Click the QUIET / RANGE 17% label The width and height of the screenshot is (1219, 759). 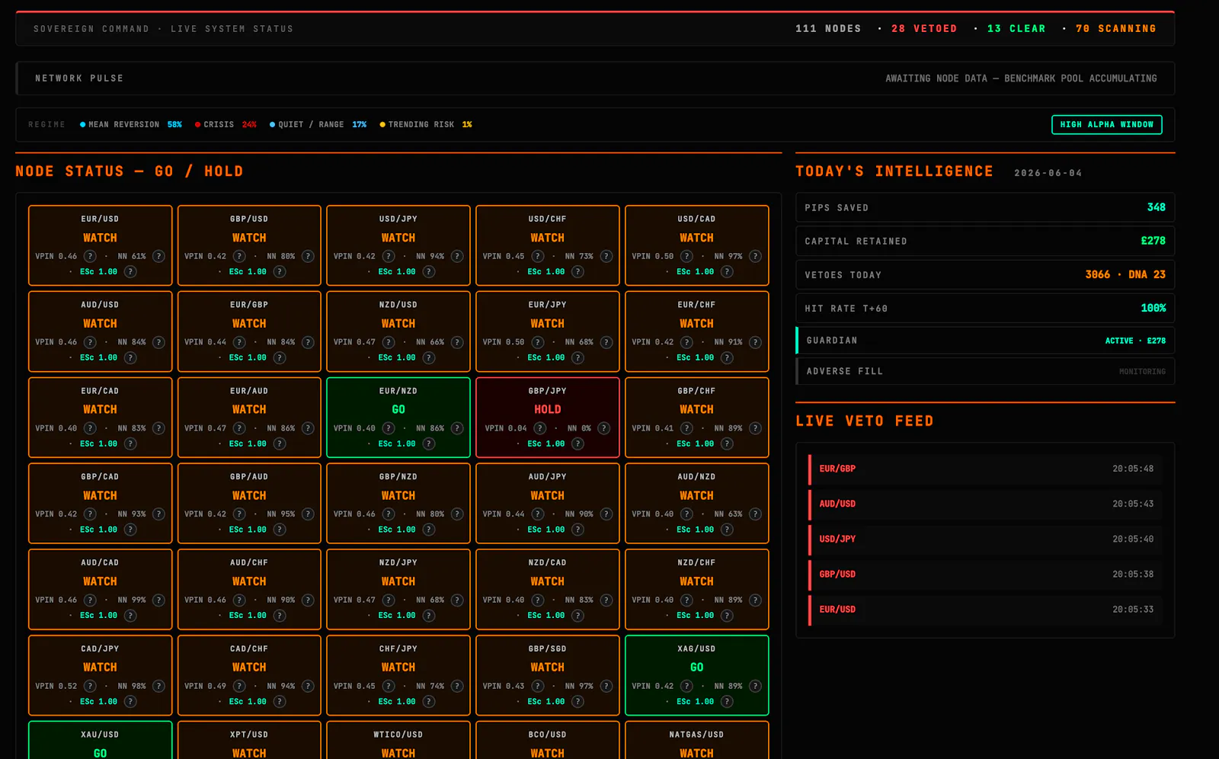[318, 124]
